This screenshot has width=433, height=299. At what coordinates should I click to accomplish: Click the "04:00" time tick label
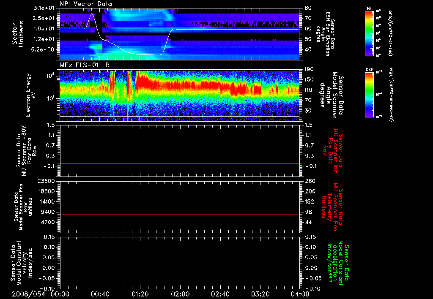pyautogui.click(x=300, y=294)
